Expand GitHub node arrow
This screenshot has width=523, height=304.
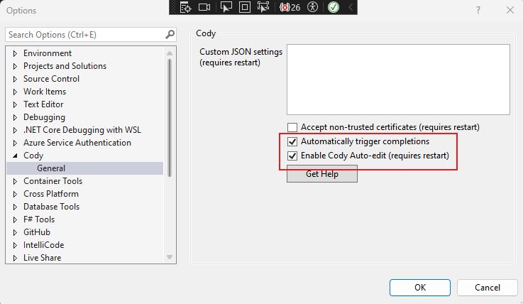point(15,232)
